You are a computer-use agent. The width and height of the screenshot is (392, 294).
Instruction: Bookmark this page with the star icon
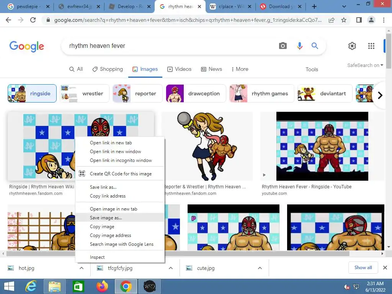(x=344, y=20)
